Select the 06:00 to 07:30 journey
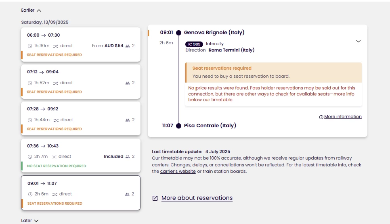The width and height of the screenshot is (390, 224). click(x=81, y=44)
